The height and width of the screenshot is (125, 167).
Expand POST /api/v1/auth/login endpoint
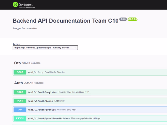click(x=90, y=101)
